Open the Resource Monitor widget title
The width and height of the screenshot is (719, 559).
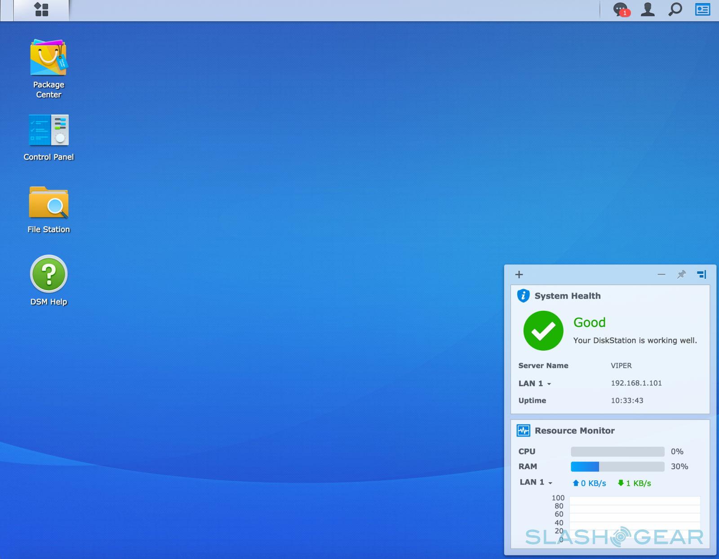(x=575, y=431)
